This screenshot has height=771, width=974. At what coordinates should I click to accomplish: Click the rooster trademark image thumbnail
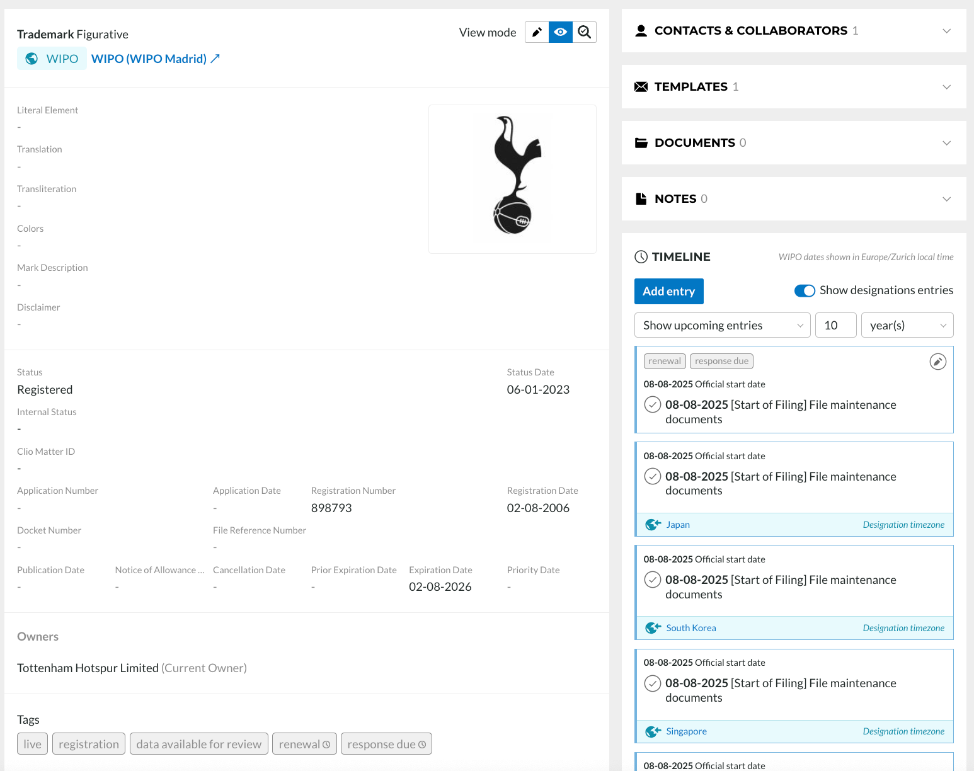(512, 179)
